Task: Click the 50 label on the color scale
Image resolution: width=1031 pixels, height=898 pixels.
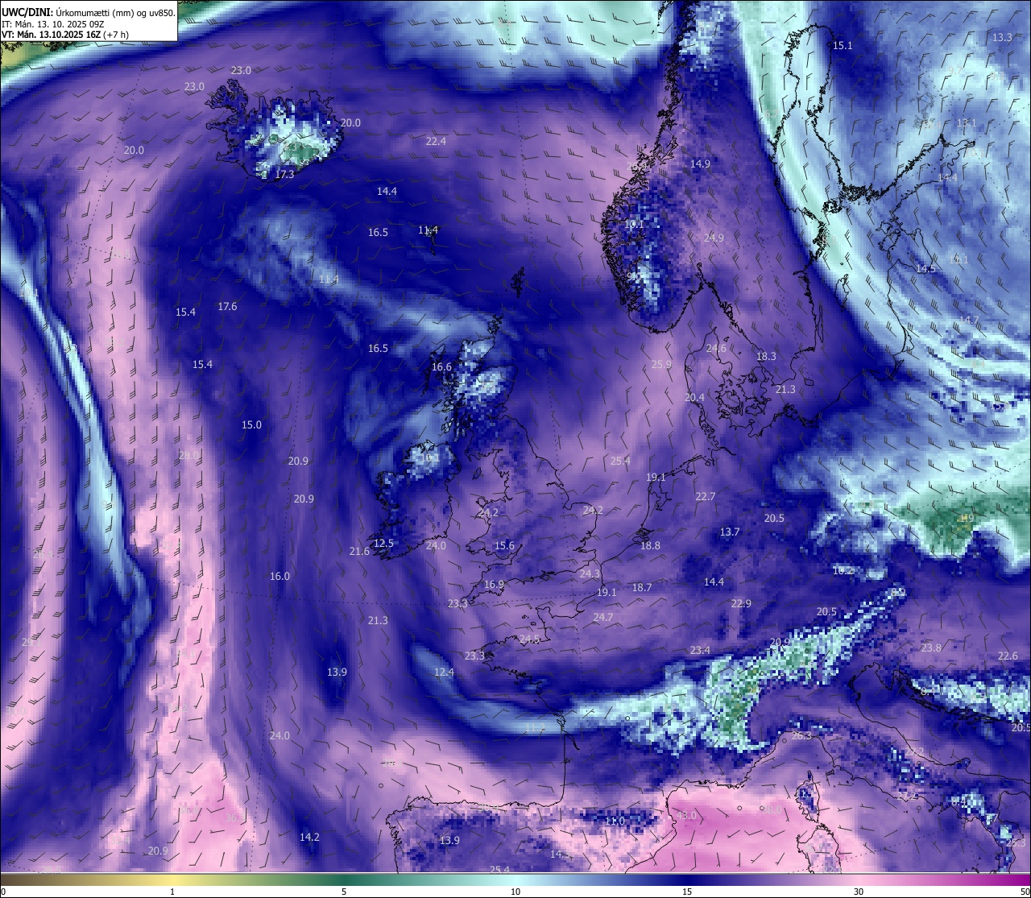Action: pos(1025,892)
